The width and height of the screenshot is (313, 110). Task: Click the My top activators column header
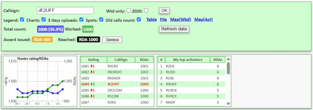(188, 60)
